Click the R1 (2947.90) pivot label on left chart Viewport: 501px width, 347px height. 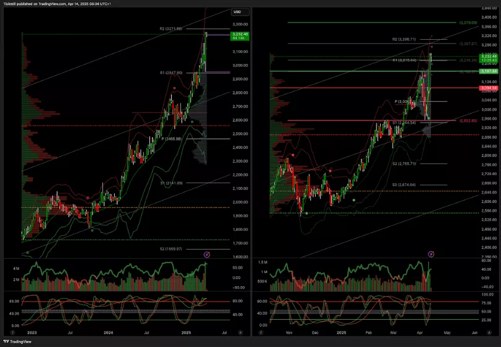tap(171, 73)
